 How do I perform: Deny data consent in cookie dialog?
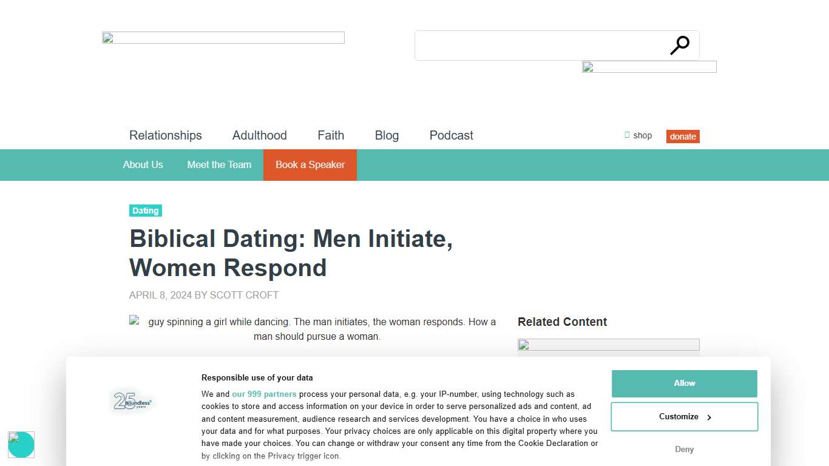684,449
